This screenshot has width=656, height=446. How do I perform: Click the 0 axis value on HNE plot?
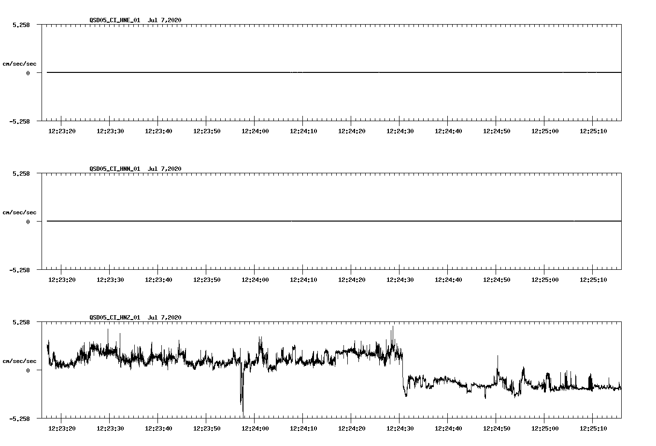28,73
